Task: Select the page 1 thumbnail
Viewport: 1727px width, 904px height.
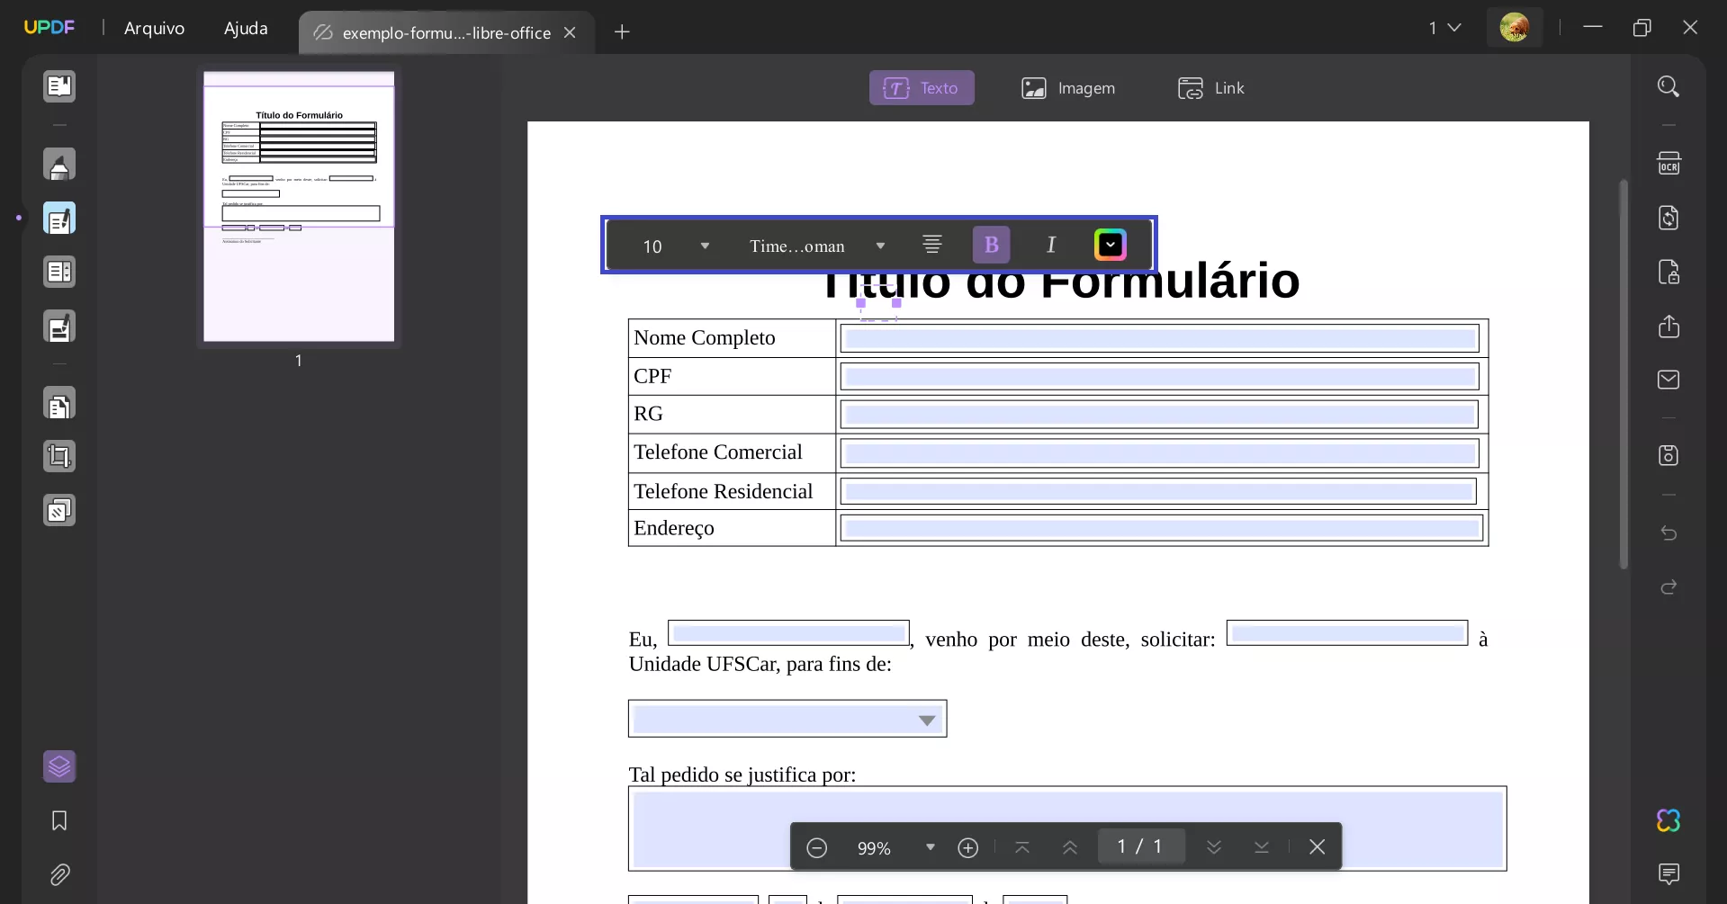Action: [299, 207]
